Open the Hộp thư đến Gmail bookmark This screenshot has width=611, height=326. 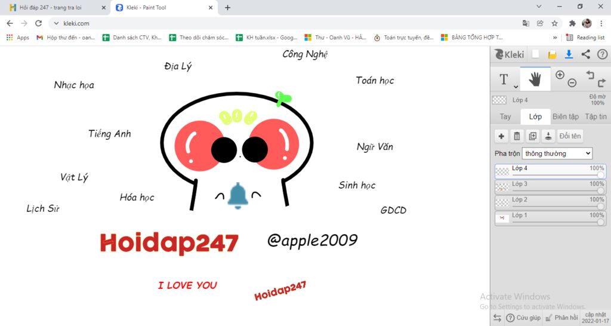66,38
